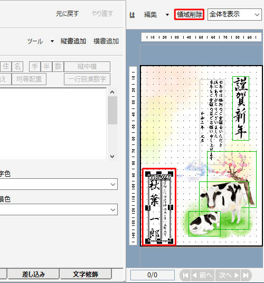Go to previous page with 前へ

[203, 275]
